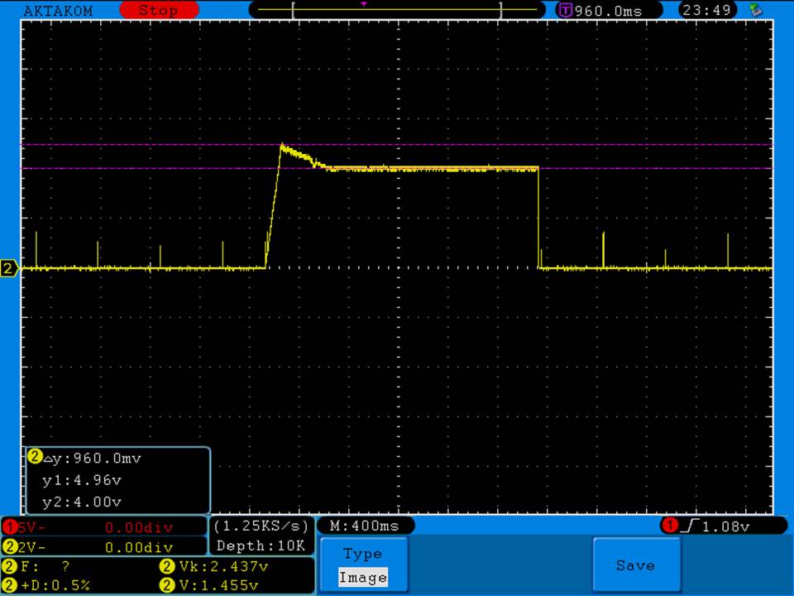Select the yellow channel 2 scale badge
The height and width of the screenshot is (596, 794).
pyautogui.click(x=10, y=546)
